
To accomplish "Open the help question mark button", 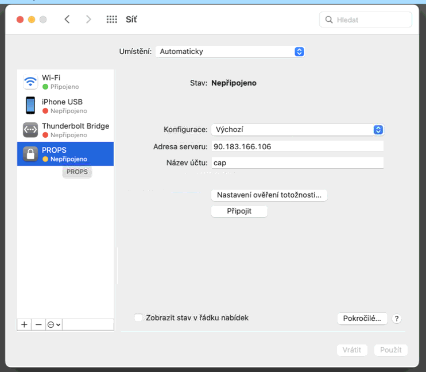I will 397,319.
